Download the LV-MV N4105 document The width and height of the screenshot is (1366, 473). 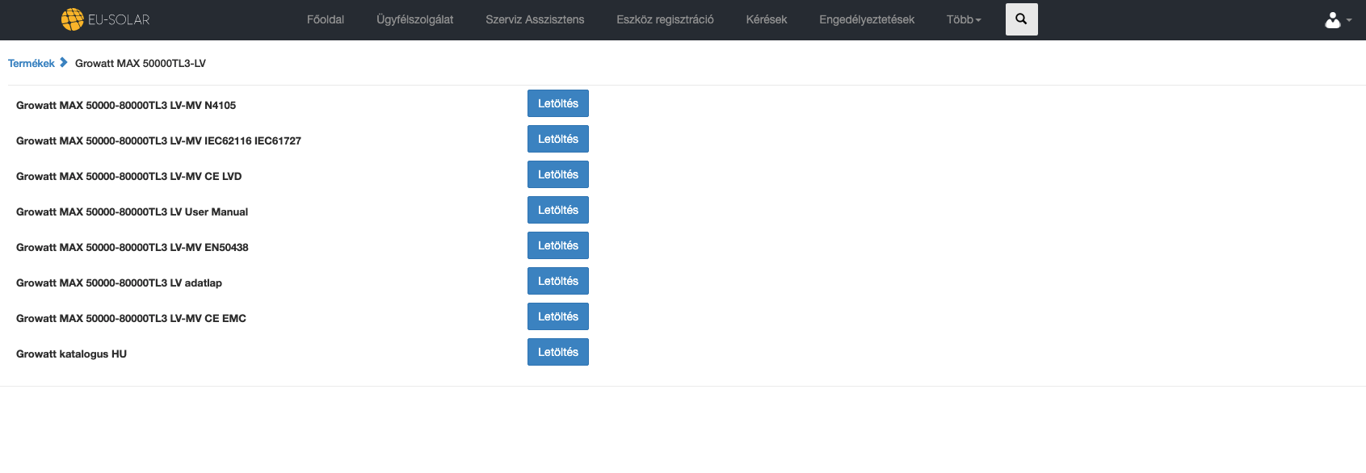[557, 103]
